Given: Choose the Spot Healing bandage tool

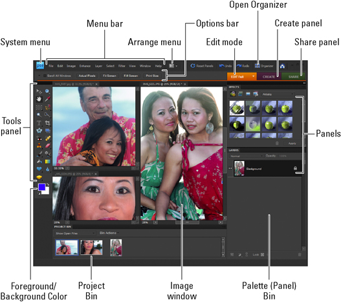Looking at the screenshot, I should coord(47,138).
